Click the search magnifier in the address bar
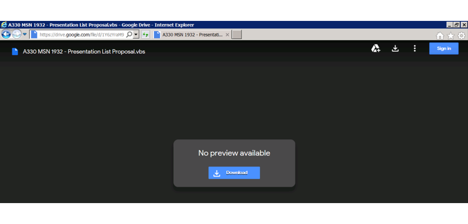The height and width of the screenshot is (224, 468). click(129, 35)
